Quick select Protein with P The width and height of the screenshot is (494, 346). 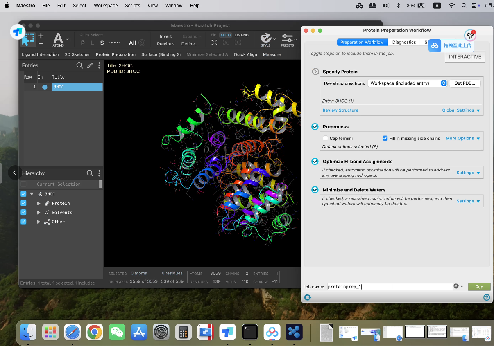click(x=83, y=43)
